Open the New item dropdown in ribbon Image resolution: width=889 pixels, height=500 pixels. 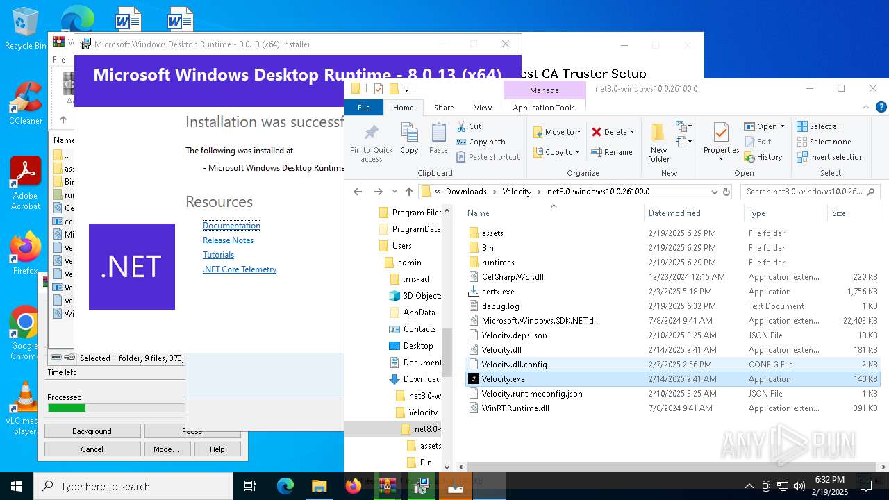684,126
